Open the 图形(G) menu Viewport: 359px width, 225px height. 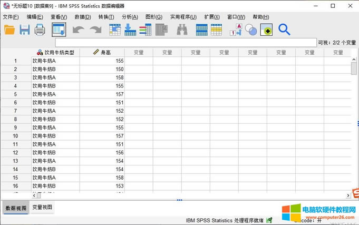[153, 17]
